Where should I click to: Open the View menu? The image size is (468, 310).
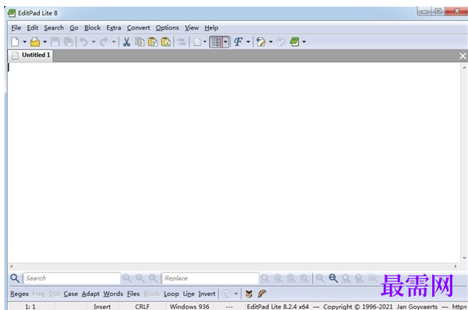pos(192,28)
